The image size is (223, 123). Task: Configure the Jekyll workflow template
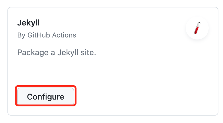point(46,96)
